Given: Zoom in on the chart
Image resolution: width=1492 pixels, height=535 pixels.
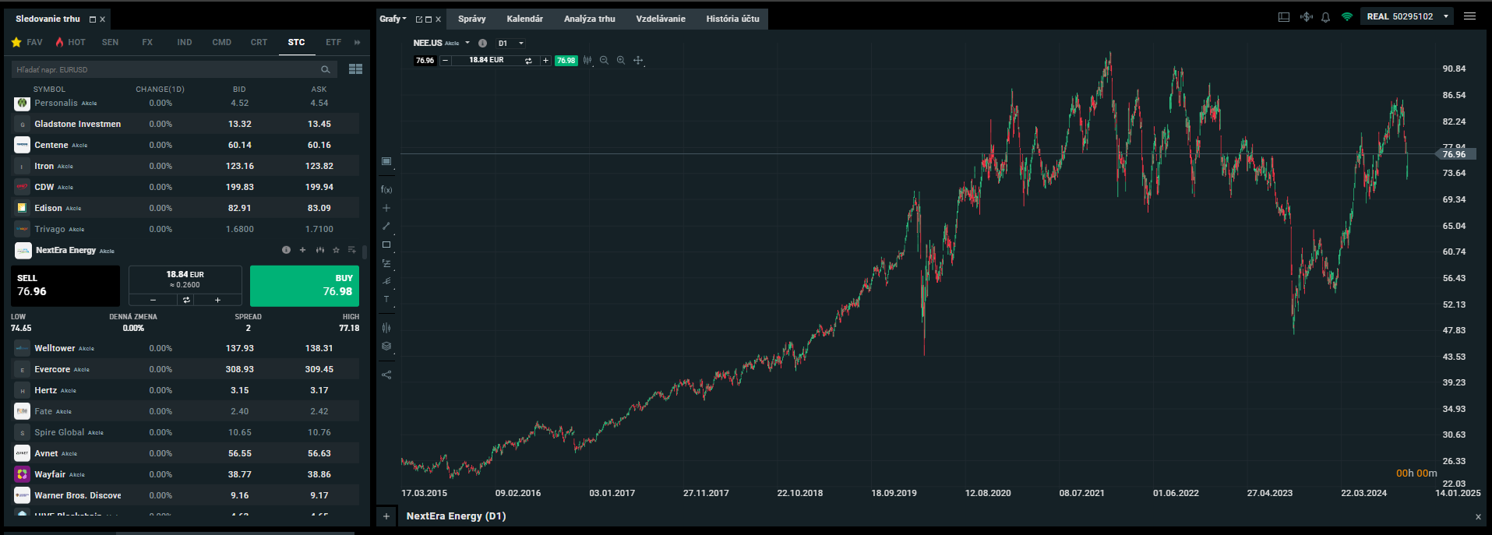Looking at the screenshot, I should click(621, 60).
